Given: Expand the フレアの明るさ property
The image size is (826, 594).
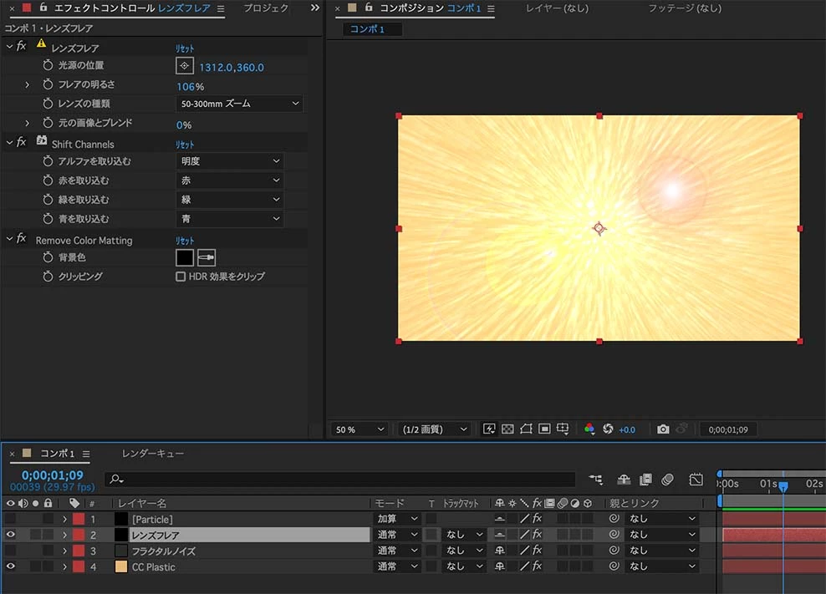Looking at the screenshot, I should (x=28, y=84).
